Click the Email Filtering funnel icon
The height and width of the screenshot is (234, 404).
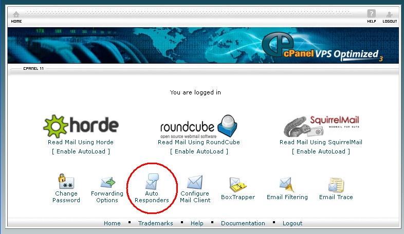click(287, 184)
